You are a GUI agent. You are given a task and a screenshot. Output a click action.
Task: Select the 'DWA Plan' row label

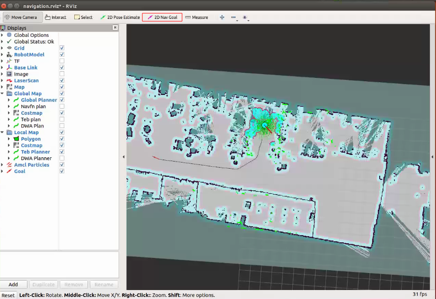coord(32,126)
